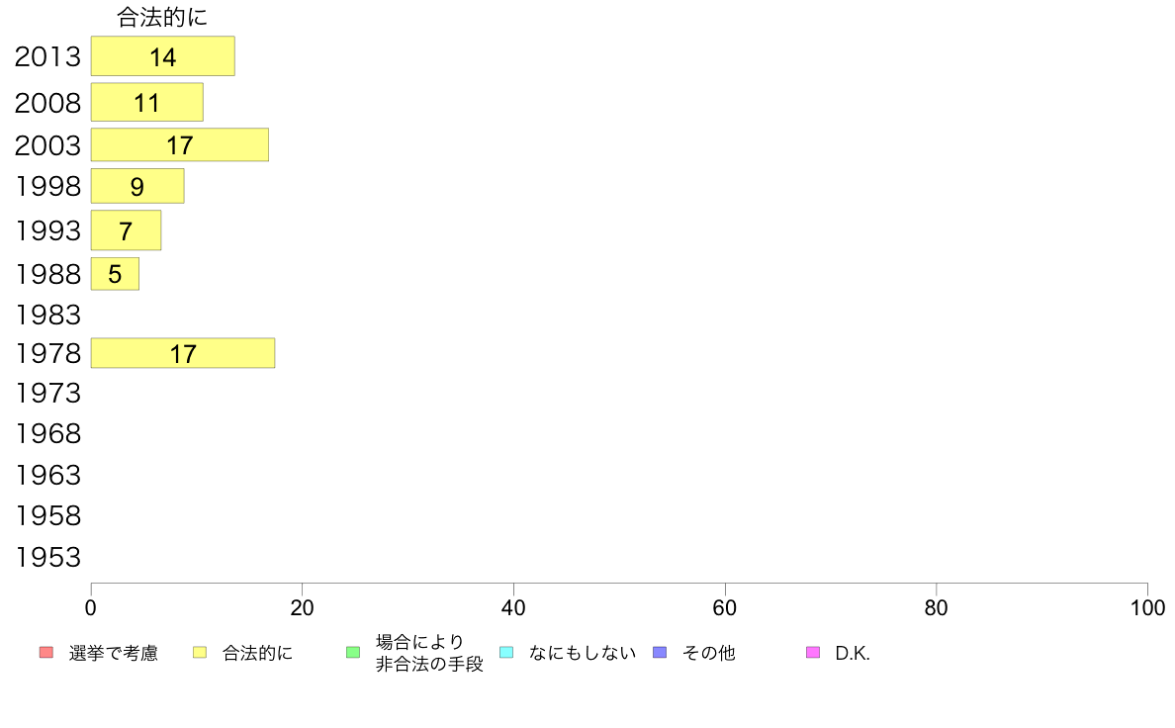The height and width of the screenshot is (728, 1175).
Task: Click the 1983 year label
Action: [47, 315]
